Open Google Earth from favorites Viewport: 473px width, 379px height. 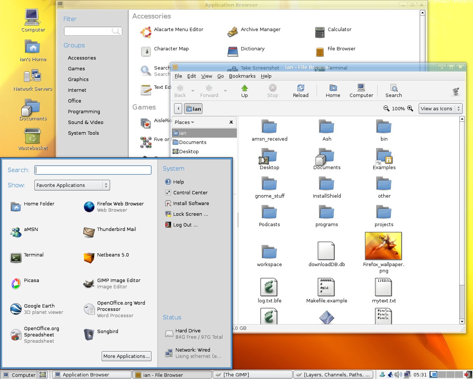coord(16,309)
